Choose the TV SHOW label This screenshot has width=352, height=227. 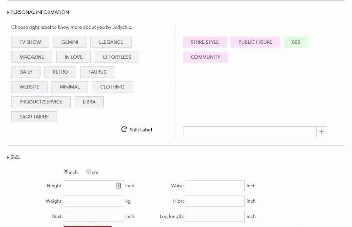coord(30,42)
